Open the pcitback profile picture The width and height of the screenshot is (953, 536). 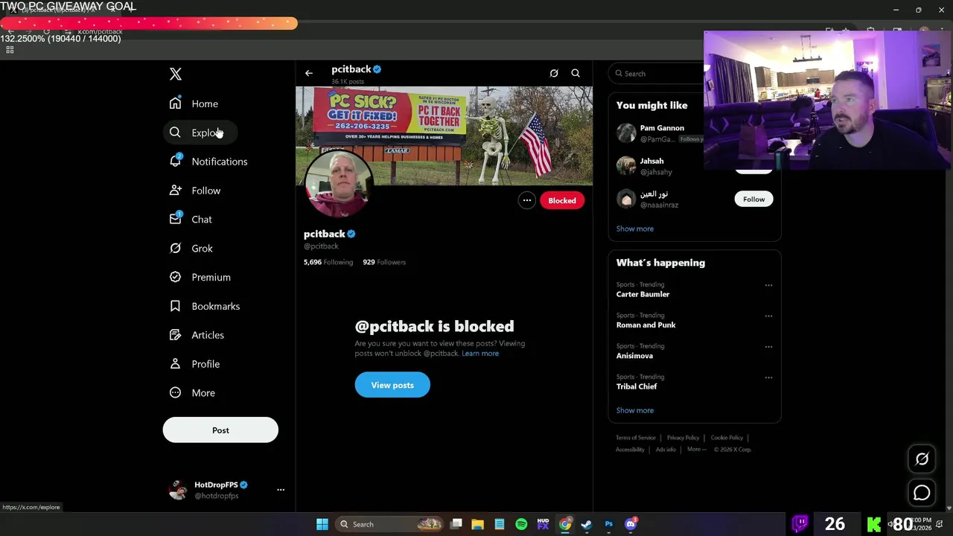click(x=338, y=184)
